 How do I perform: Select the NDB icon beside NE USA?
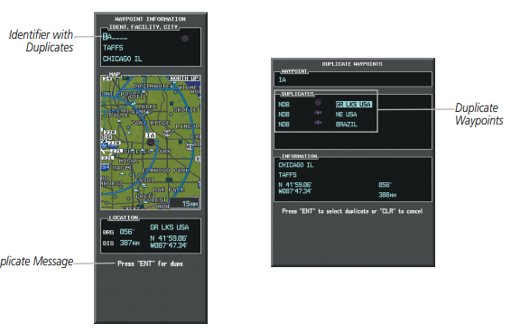318,113
